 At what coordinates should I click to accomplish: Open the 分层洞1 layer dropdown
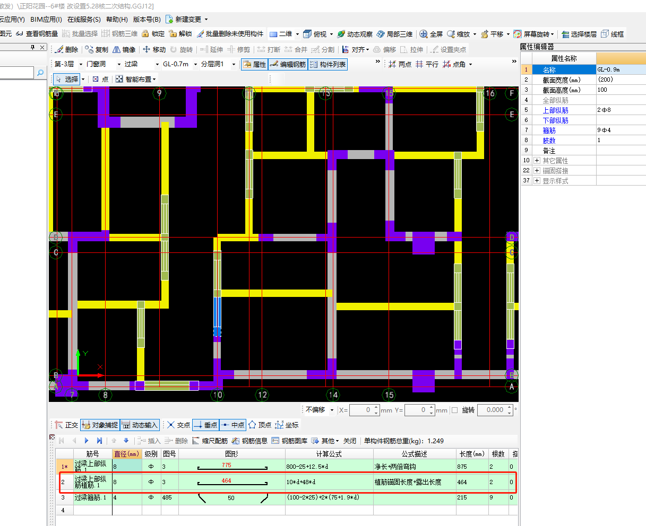tap(234, 64)
